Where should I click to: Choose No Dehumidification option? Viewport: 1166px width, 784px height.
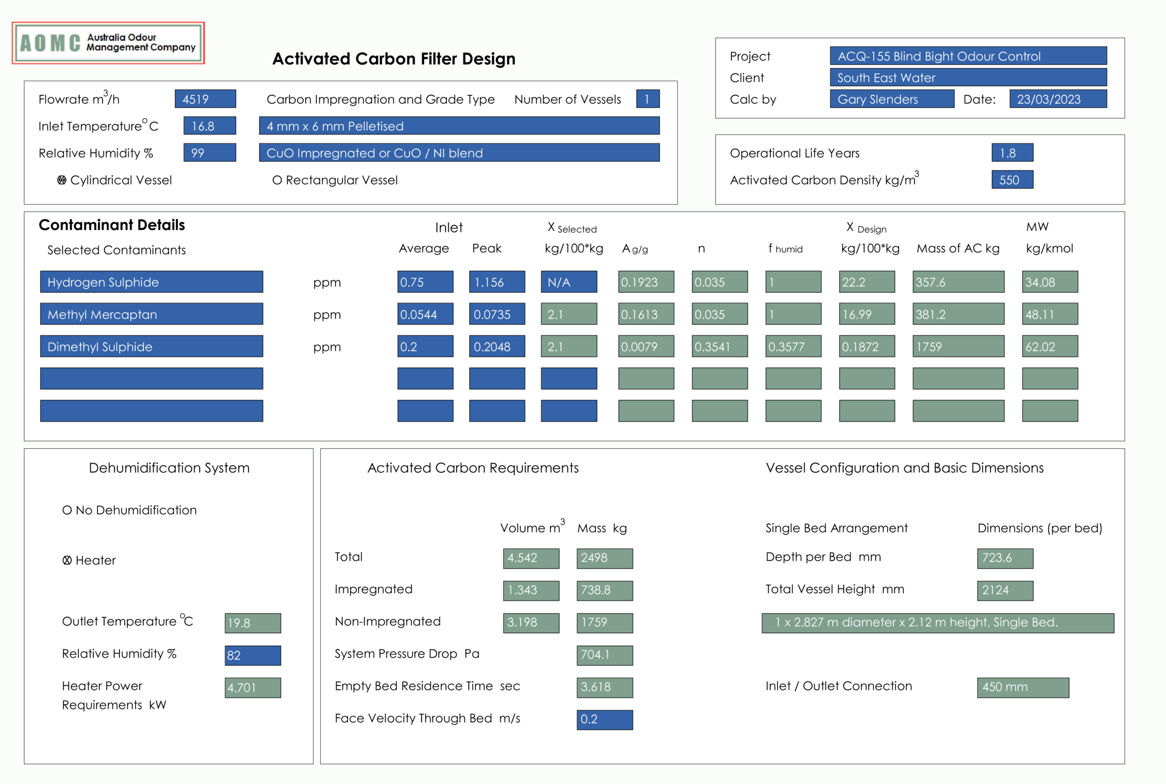[67, 509]
